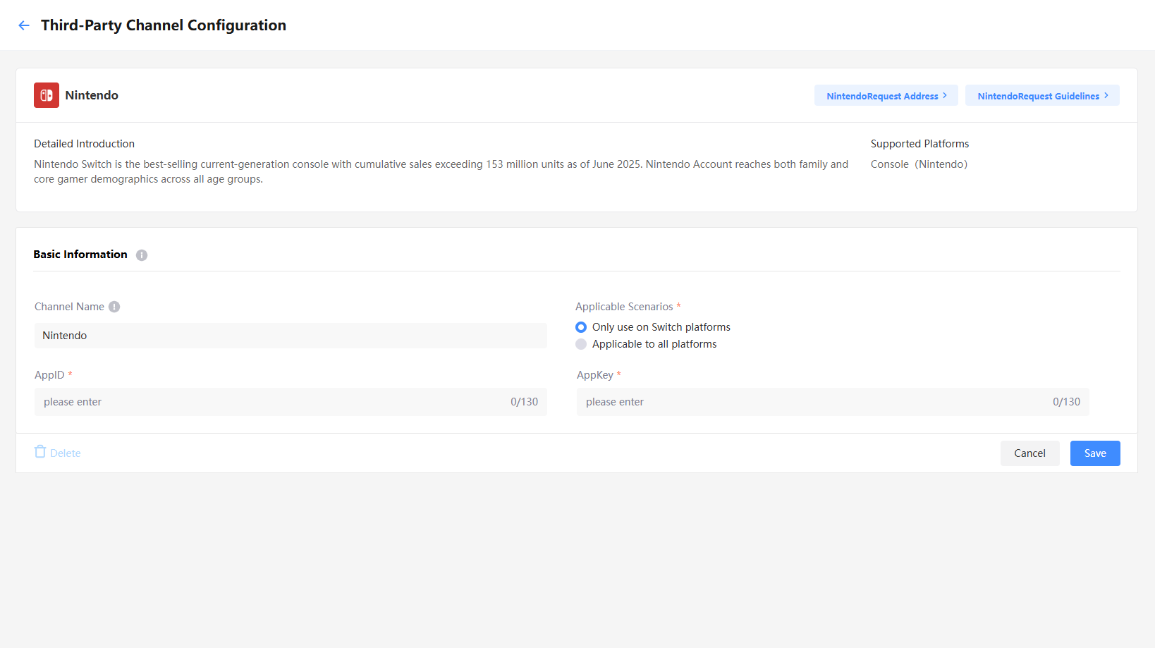Go back using the left arrow icon
Viewport: 1155px width, 648px height.
tap(24, 25)
